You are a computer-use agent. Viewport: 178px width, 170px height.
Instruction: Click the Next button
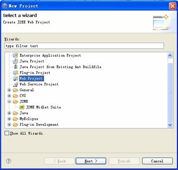[x=91, y=161]
